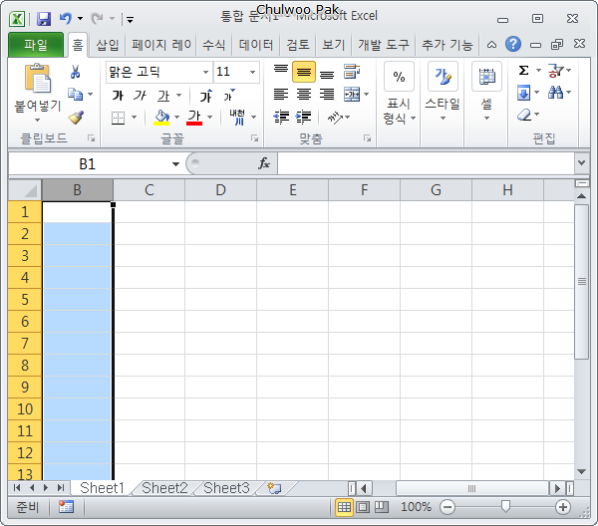
Task: Switch to Page Break Preview
Action: tap(382, 507)
